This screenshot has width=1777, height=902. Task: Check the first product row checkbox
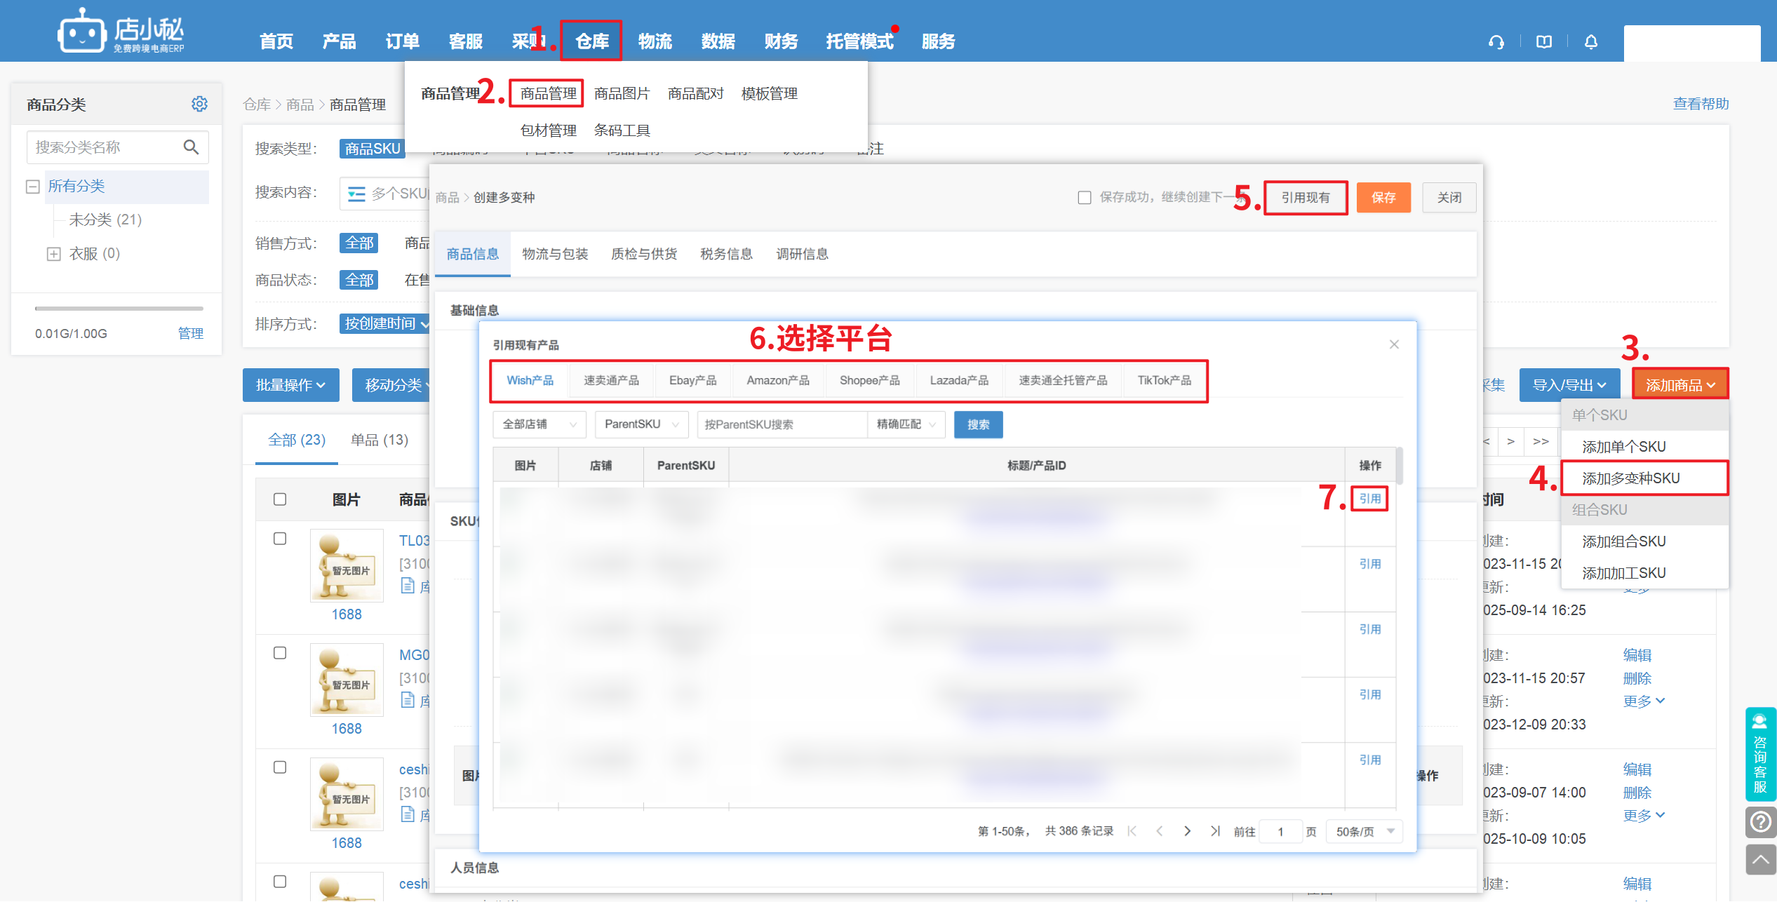click(280, 539)
